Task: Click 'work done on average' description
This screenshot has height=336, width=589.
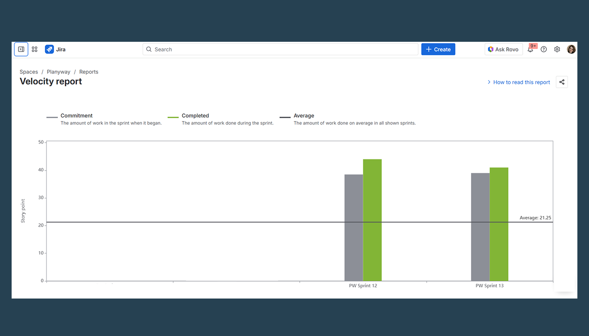Action: (355, 123)
